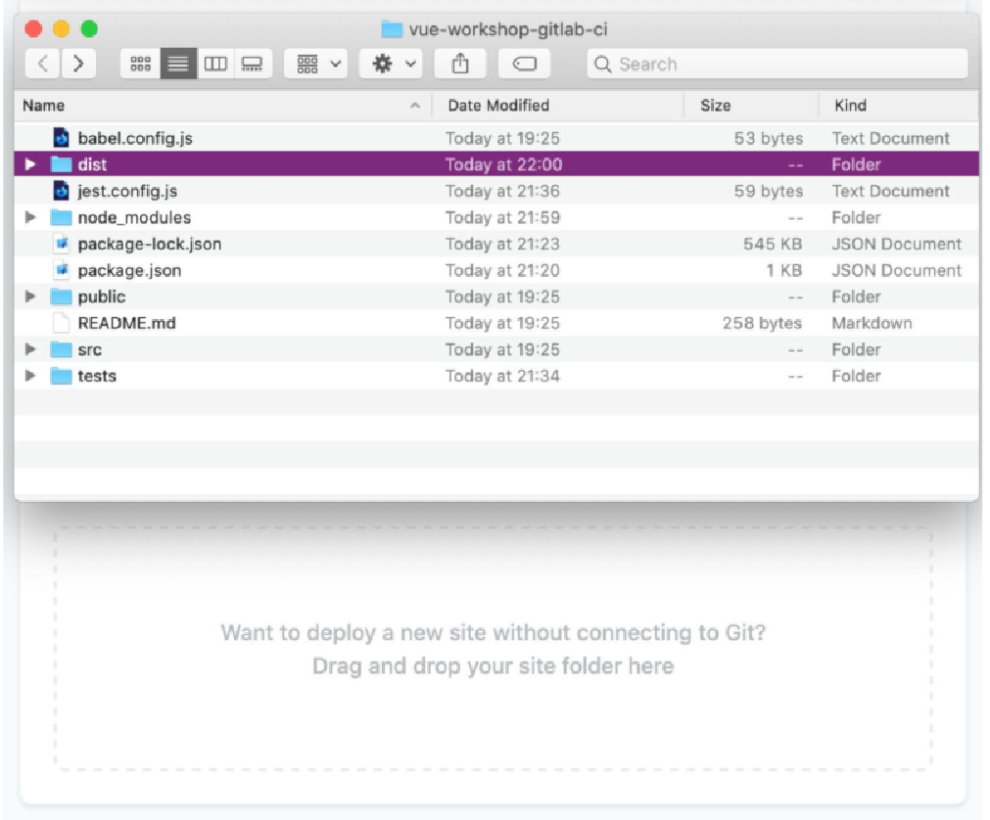Click the src folder icon
990x820 pixels.
coord(62,349)
